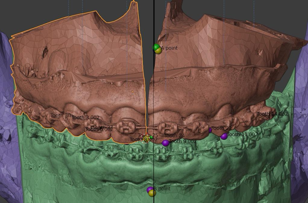
Task: Select the small orange origin dot
Action: pyautogui.click(x=132, y=92)
